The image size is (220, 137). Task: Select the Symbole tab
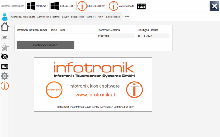tap(91, 17)
